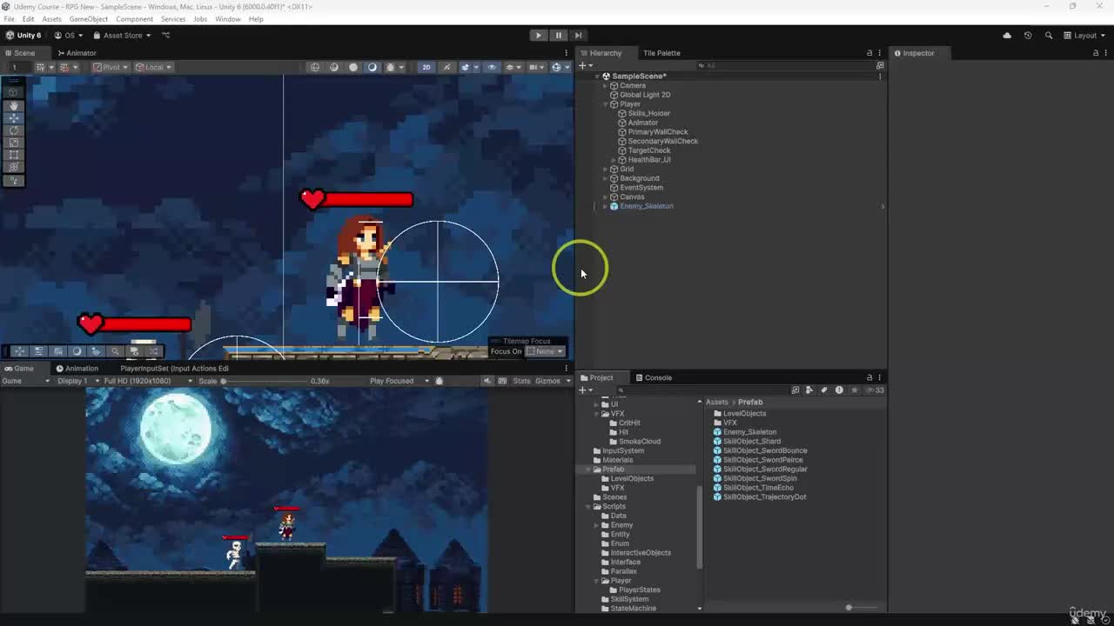Open the OS account dropdown

click(69, 36)
